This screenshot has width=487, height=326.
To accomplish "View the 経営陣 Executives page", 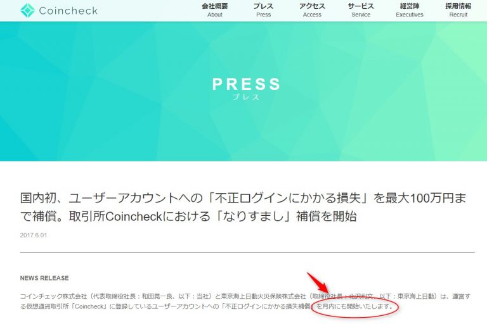I will coord(410,10).
